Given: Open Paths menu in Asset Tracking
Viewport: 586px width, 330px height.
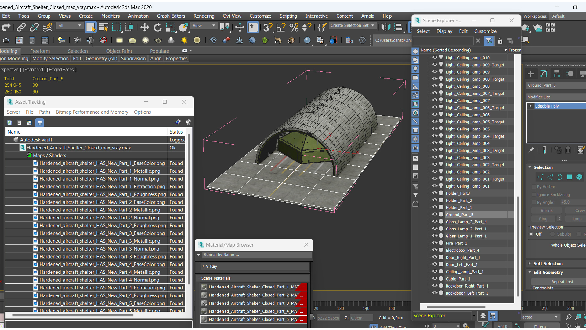Looking at the screenshot, I should coord(45,112).
